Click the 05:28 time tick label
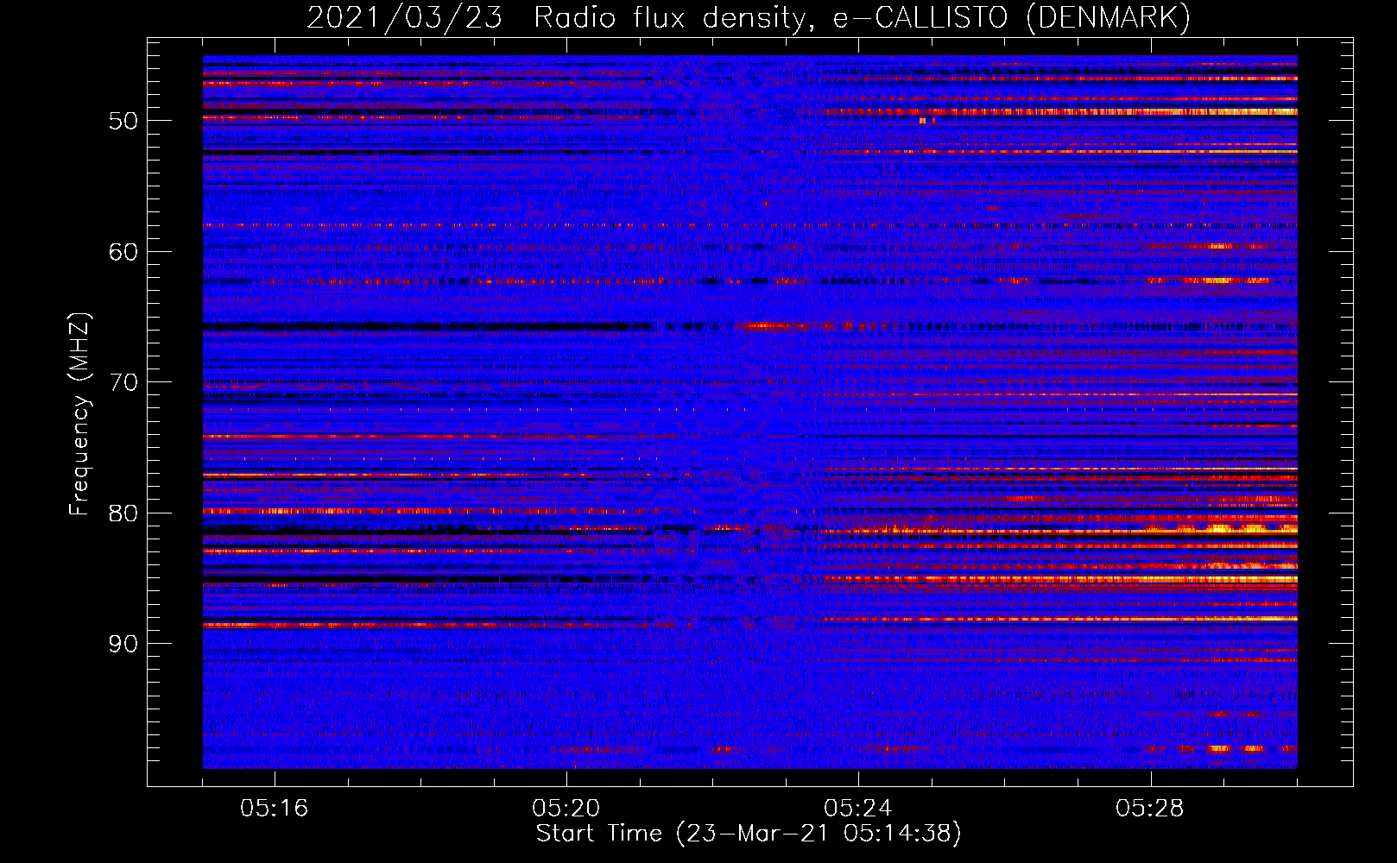The image size is (1397, 863). pos(1150,809)
